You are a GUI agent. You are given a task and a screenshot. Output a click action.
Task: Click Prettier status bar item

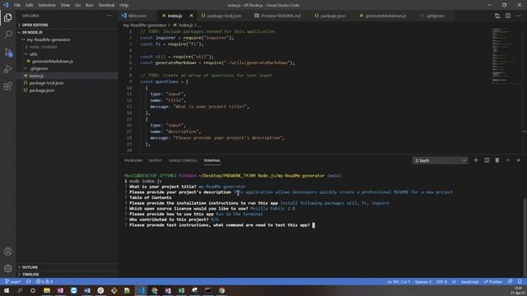492,281
